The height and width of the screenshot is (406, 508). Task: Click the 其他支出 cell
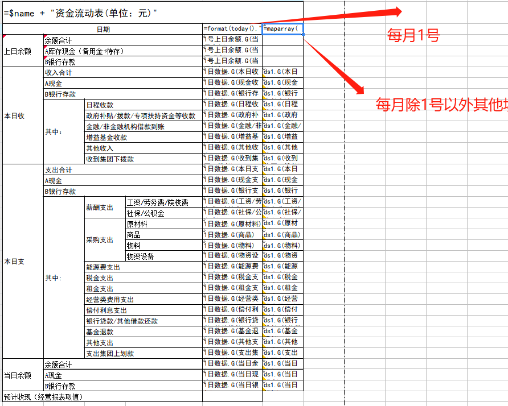(144, 342)
